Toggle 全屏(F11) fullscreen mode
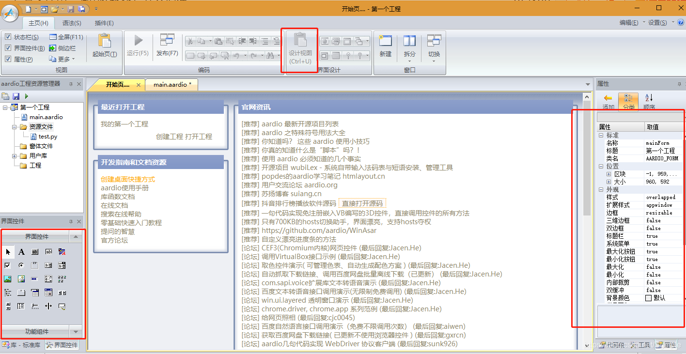The image size is (686, 354). click(66, 37)
